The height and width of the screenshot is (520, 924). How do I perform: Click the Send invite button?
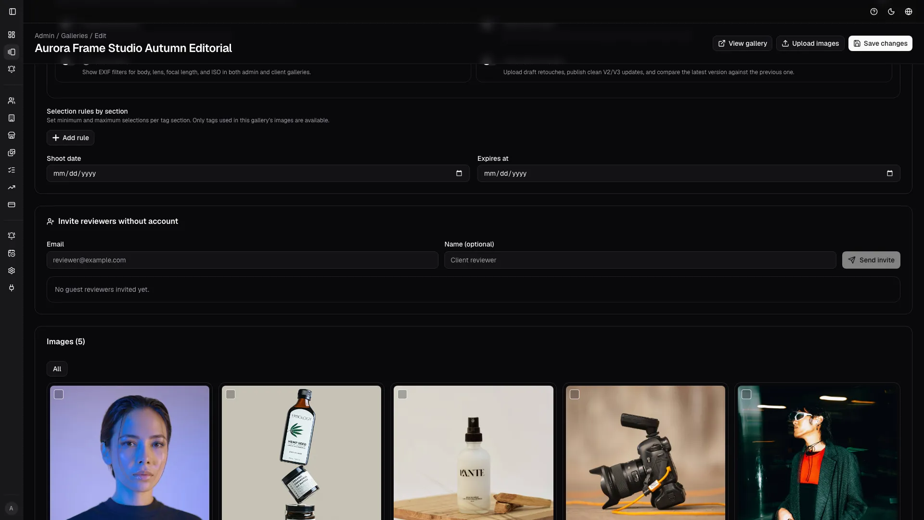(x=871, y=260)
